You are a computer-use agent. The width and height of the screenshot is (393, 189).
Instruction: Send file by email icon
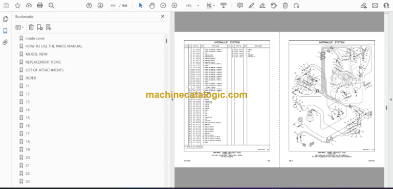point(375,6)
